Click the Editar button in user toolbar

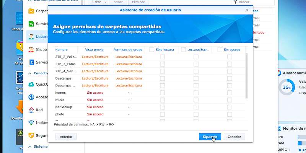(118, 2)
